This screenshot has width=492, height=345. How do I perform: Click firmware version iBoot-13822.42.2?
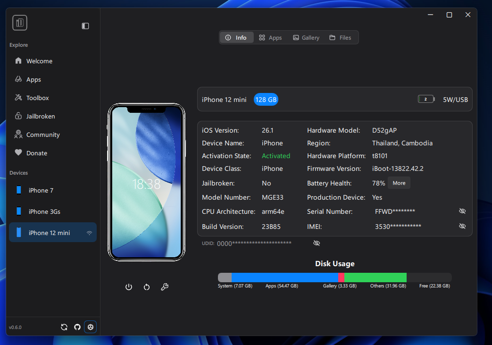tap(398, 168)
